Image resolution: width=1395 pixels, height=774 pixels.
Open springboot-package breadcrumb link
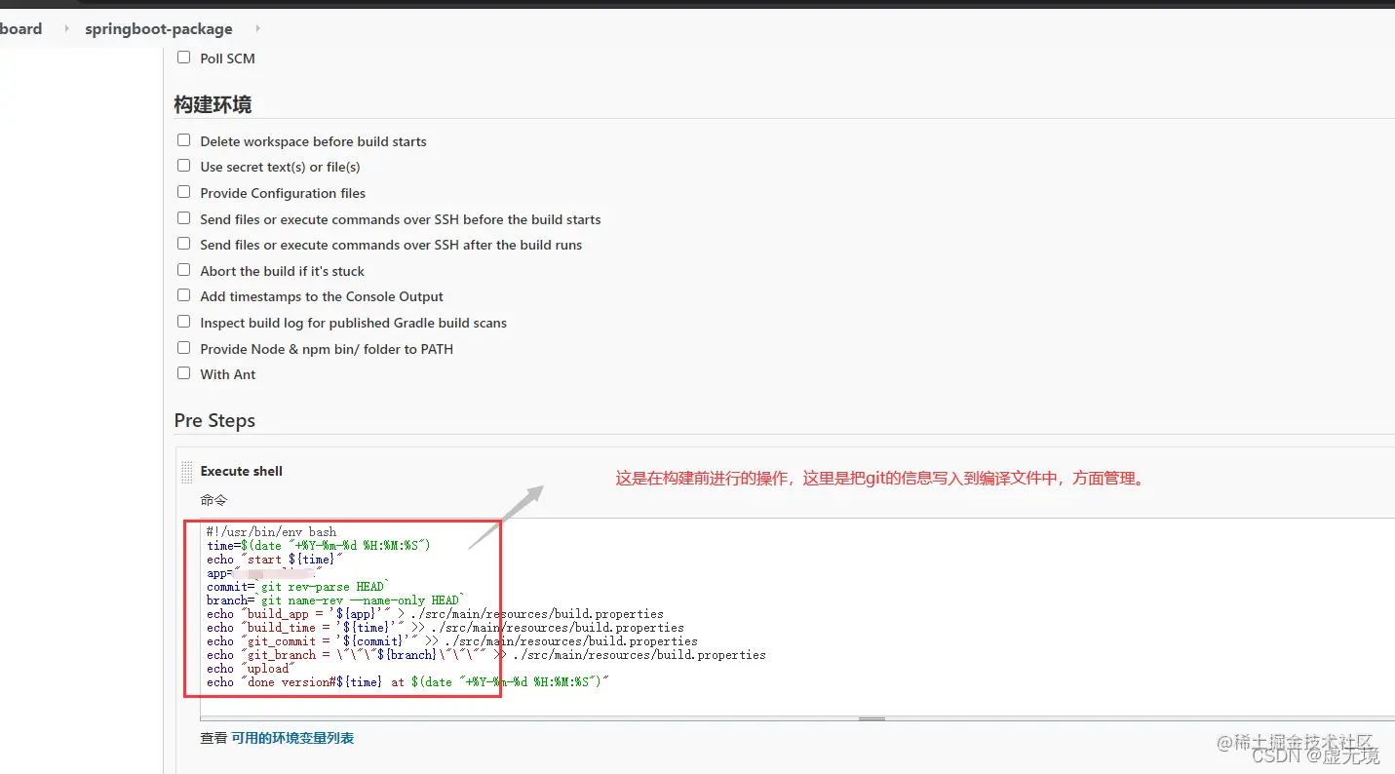coord(159,29)
